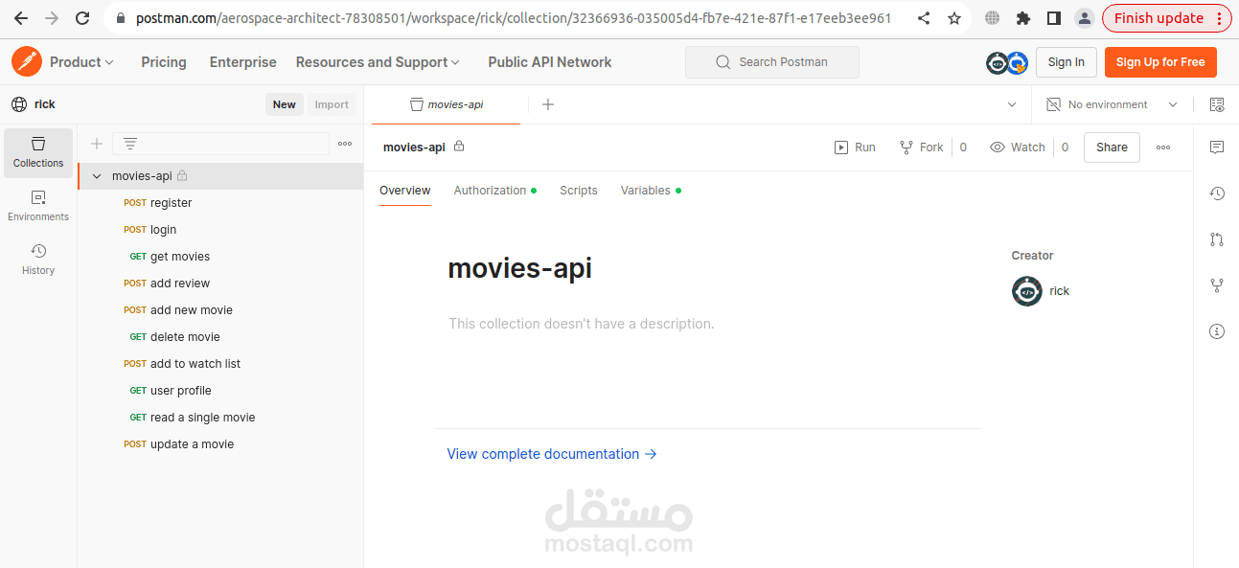Switch to the Scripts tab

click(x=579, y=191)
